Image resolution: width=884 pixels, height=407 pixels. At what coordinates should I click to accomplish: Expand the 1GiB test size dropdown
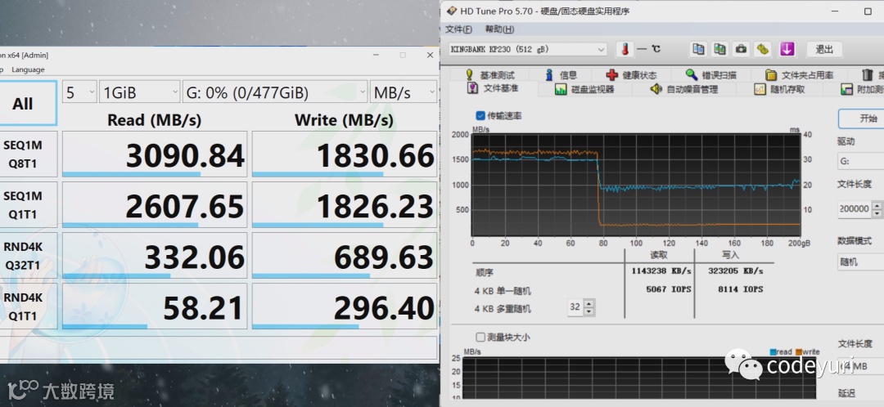139,92
